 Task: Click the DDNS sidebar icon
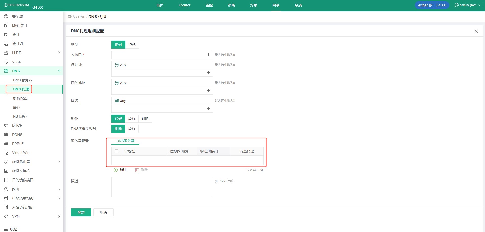point(6,135)
